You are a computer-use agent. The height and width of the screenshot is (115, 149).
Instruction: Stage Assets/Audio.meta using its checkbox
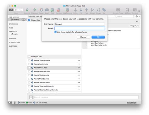click(29, 64)
